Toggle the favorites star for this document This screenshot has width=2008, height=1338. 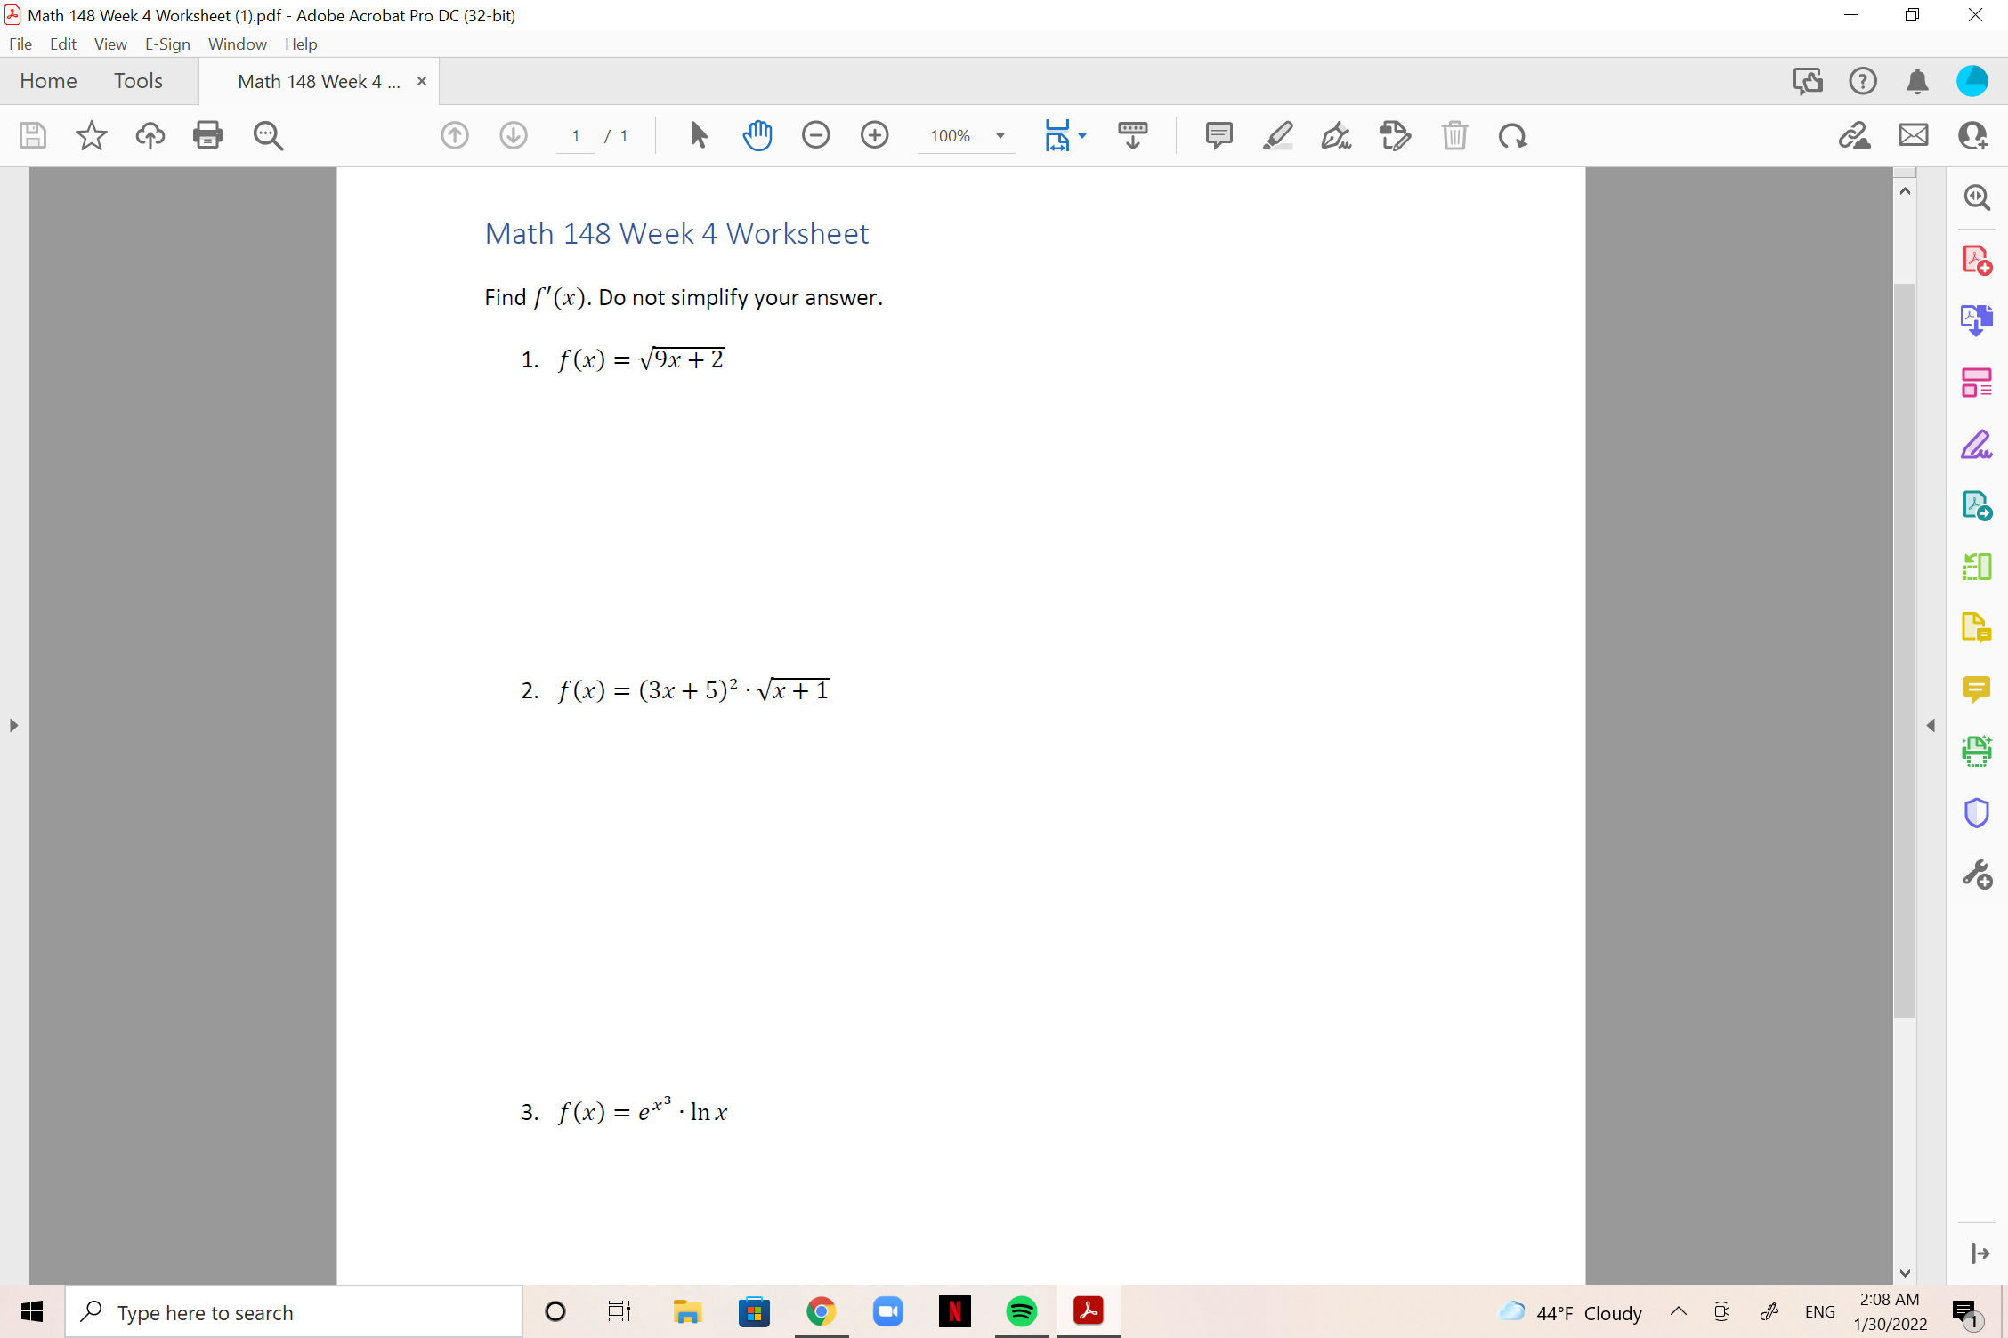tap(90, 135)
